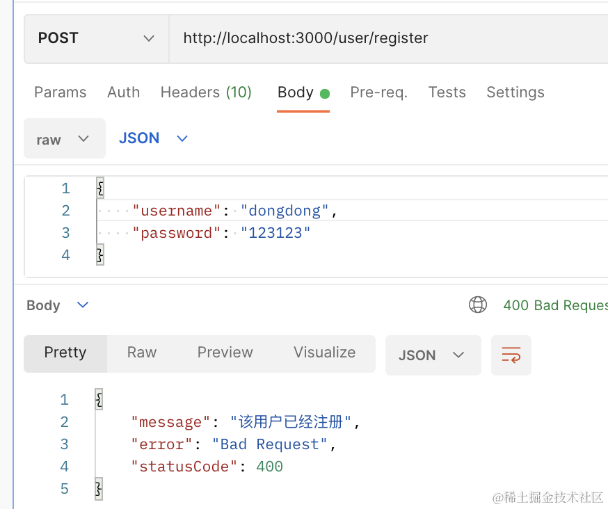The height and width of the screenshot is (509, 608).
Task: Switch to Preview response view
Action: pyautogui.click(x=225, y=353)
